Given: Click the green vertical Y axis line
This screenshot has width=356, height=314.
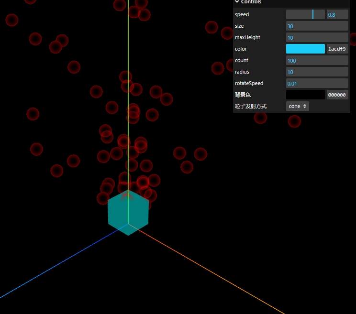Looking at the screenshot, I should [x=128, y=57].
